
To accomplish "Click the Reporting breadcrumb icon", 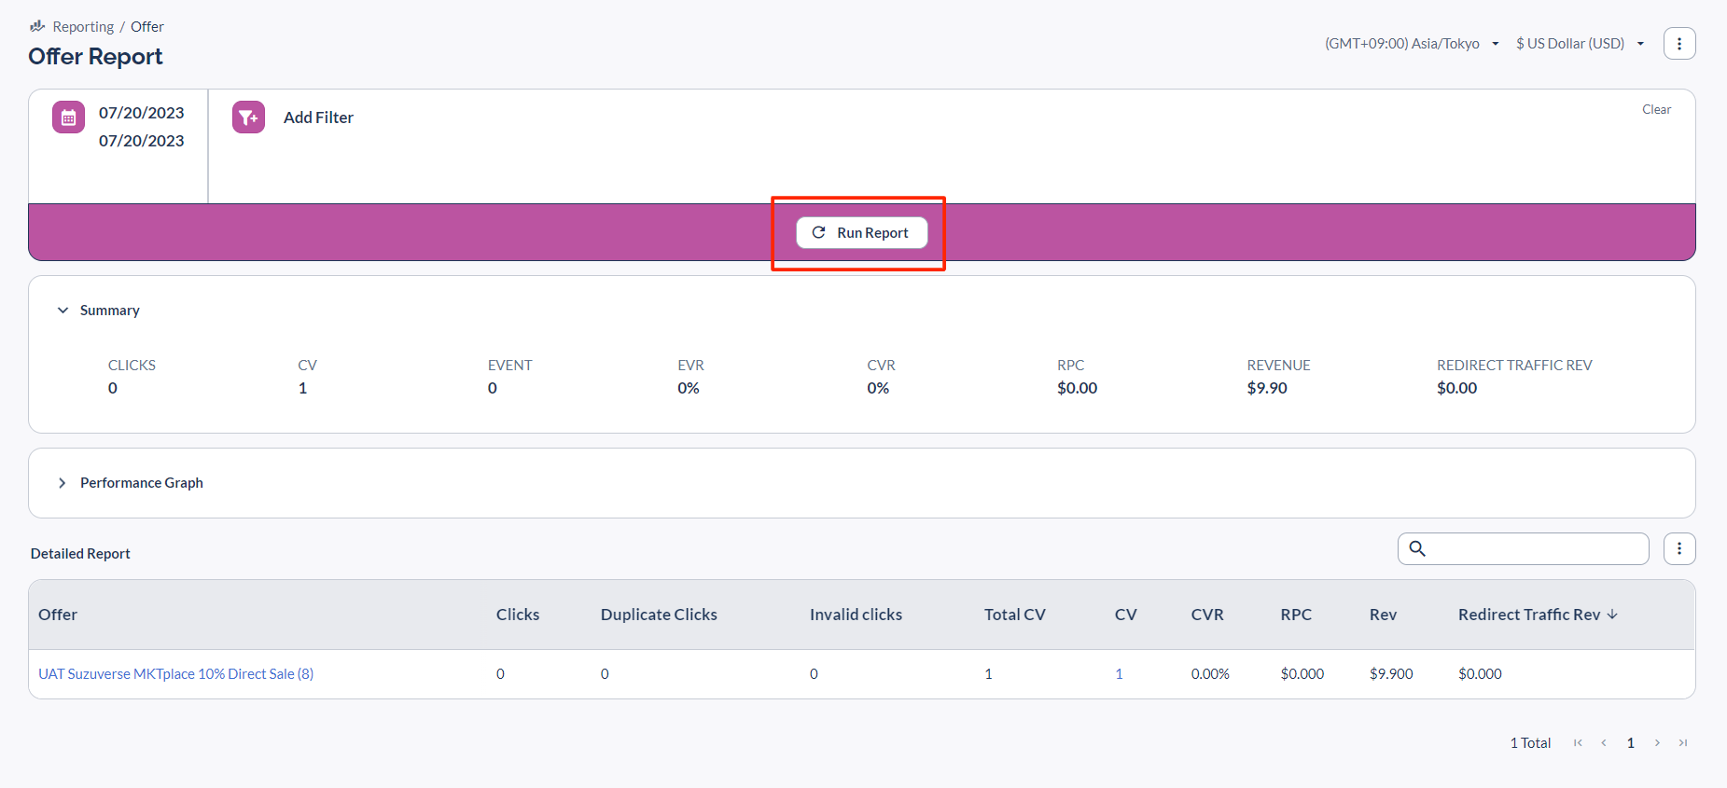I will [x=37, y=26].
